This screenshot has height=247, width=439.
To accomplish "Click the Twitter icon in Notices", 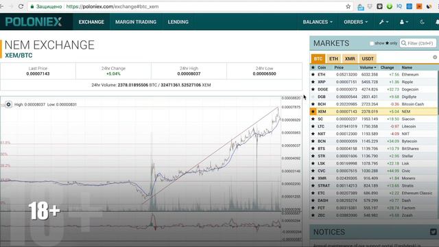I will [434, 232].
